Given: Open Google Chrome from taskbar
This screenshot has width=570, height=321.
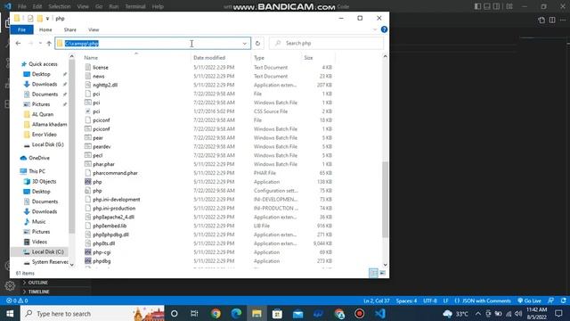Looking at the screenshot, I should tap(216, 313).
